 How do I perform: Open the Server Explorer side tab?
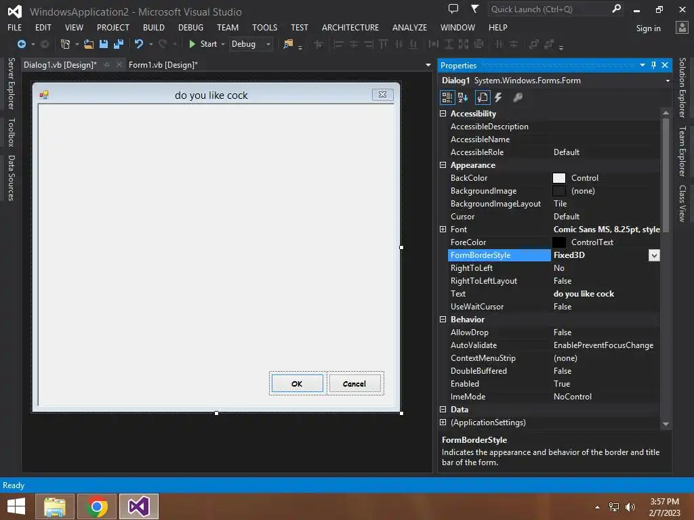point(11,83)
